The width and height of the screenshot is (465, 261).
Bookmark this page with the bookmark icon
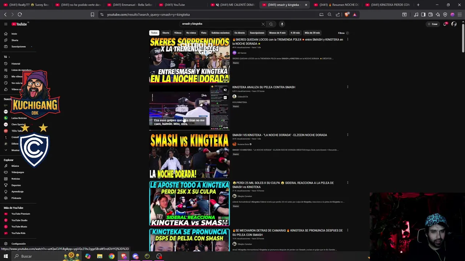pos(92,14)
